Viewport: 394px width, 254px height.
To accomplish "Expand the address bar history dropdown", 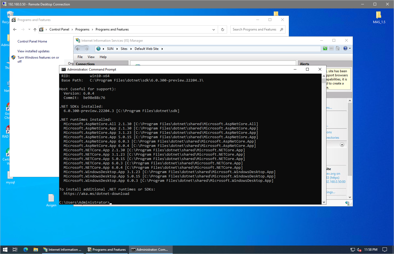I will (x=213, y=29).
